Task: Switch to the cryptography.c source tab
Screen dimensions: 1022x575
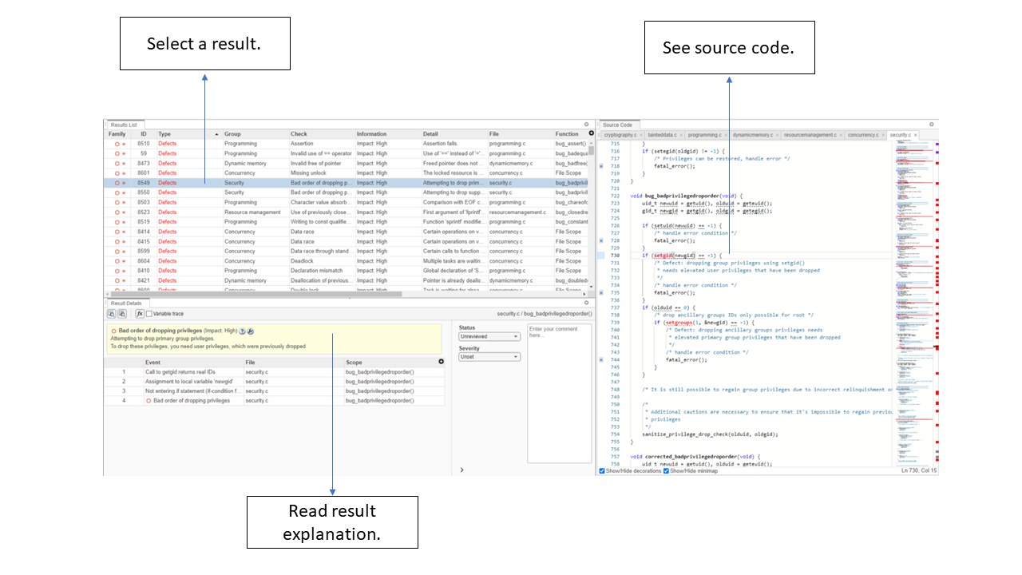Action: [x=623, y=136]
